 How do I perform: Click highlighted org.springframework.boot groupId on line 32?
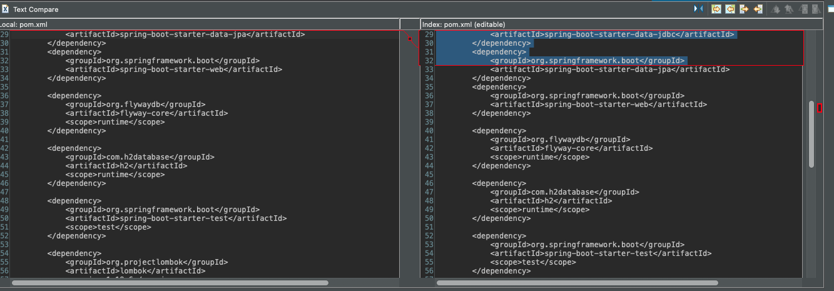coord(587,61)
